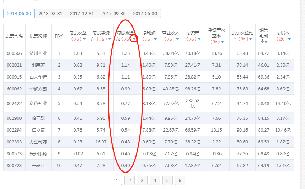Open stock name 力生制药
The width and height of the screenshot is (305, 189).
(38, 142)
